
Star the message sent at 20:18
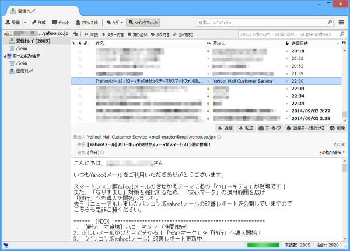pyautogui.click(x=80, y=51)
